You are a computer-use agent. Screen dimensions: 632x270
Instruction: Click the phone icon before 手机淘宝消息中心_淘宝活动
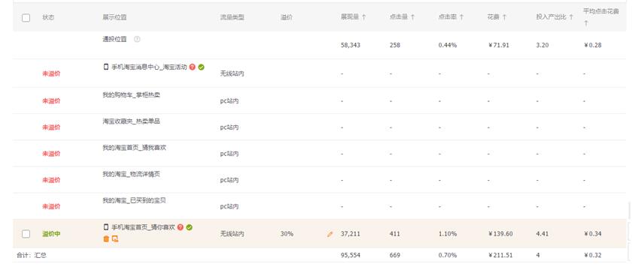[x=106, y=67]
